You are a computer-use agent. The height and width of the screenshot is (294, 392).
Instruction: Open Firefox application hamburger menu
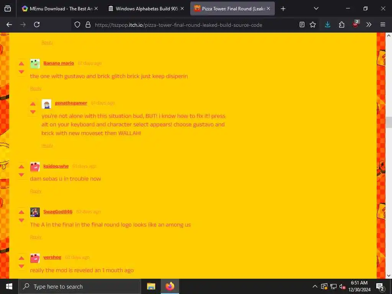[x=383, y=25]
